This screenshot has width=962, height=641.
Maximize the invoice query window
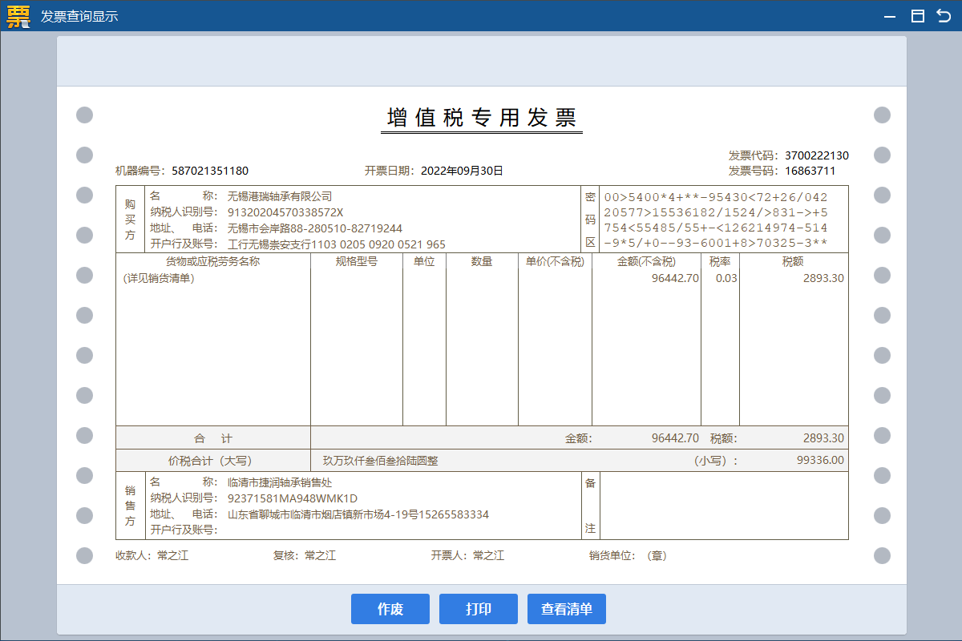point(918,16)
